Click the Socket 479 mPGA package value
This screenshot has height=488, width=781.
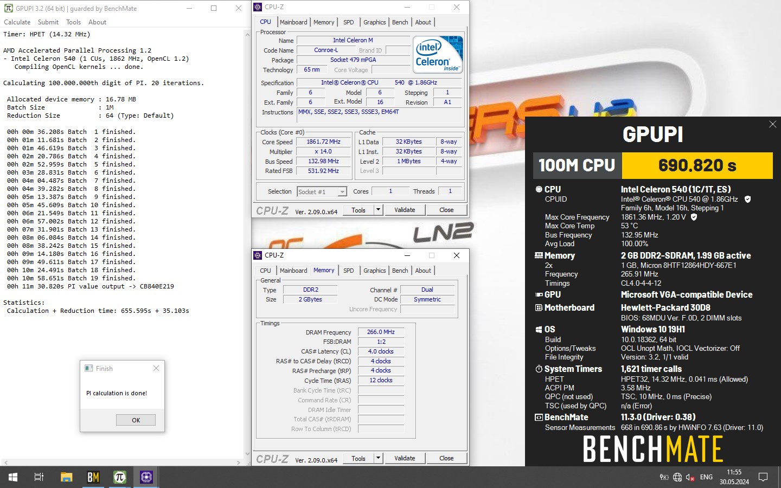click(x=353, y=60)
